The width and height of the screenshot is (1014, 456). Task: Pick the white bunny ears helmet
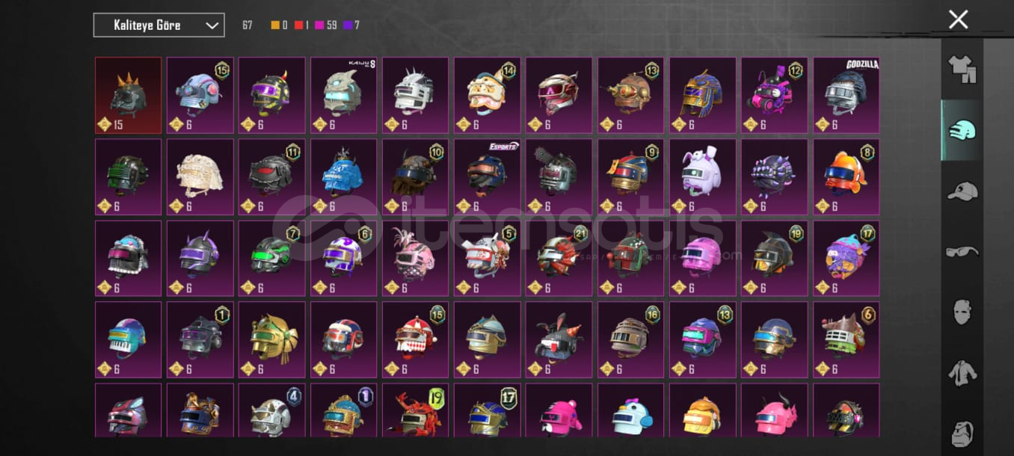[x=702, y=176]
